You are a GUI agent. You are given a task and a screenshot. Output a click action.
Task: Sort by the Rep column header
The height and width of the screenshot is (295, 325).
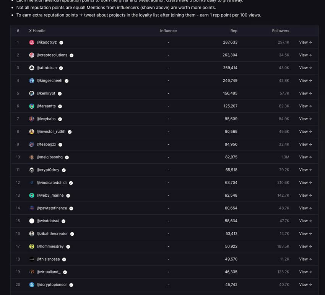pos(234,31)
